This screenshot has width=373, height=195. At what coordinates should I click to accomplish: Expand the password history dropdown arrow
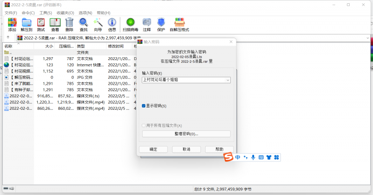(x=228, y=80)
